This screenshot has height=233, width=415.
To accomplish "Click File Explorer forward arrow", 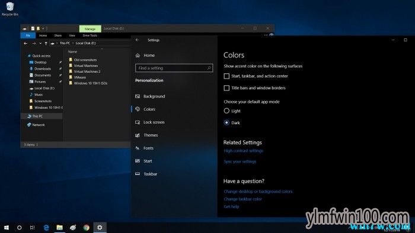I will [34, 43].
